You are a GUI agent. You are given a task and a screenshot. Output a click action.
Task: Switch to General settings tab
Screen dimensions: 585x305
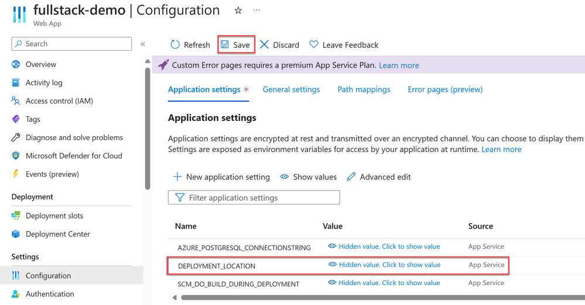pos(292,89)
